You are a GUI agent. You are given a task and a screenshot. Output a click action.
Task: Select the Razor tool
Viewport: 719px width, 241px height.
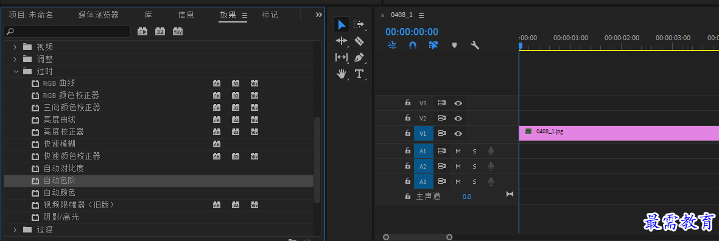(359, 41)
